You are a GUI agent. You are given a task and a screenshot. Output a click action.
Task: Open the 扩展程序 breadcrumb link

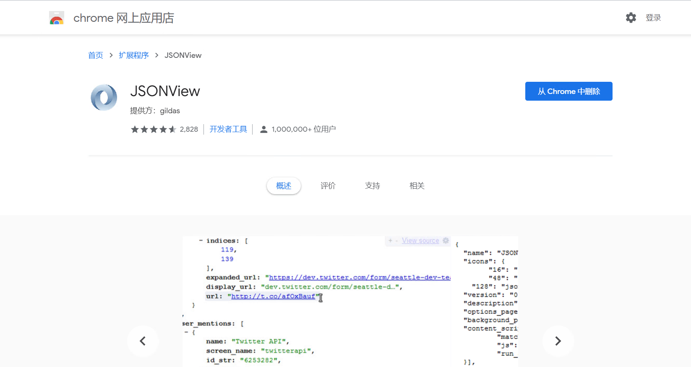133,55
